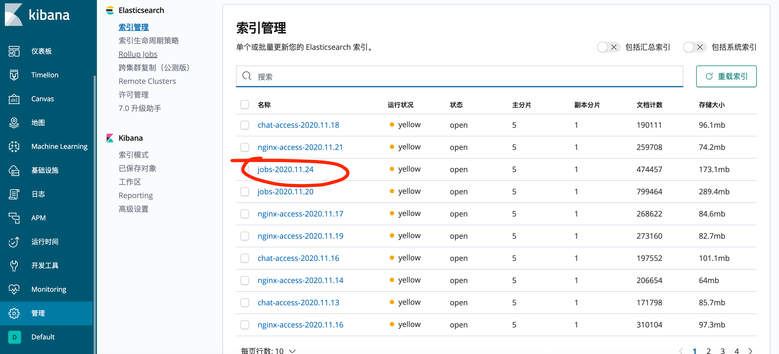Open 高级设置 under Kibana
This screenshot has height=354, width=779.
tap(133, 209)
